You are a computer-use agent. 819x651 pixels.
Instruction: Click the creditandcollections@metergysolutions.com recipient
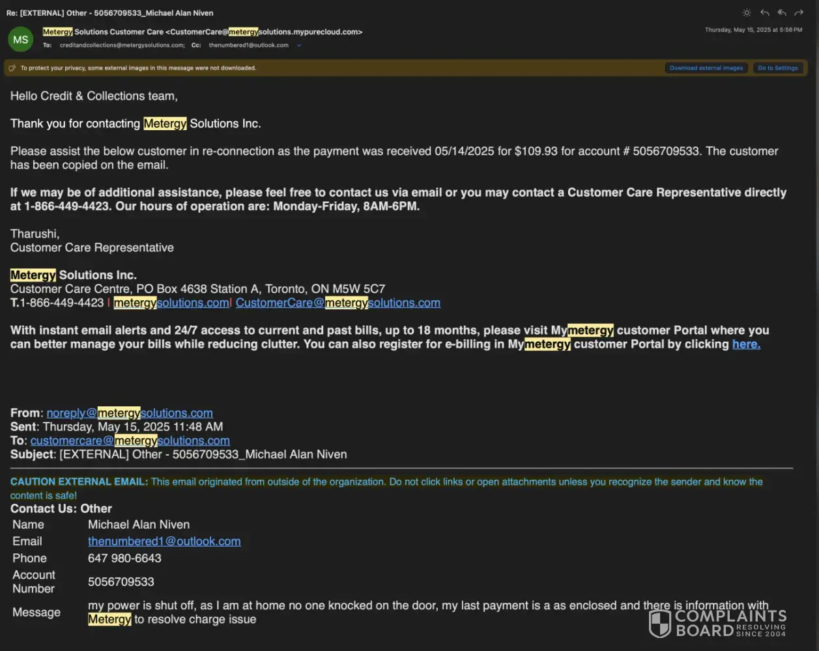122,46
